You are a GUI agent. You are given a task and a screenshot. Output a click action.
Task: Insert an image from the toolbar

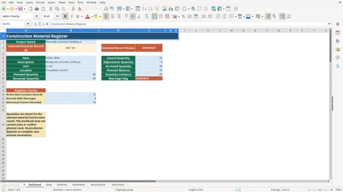[164, 9]
